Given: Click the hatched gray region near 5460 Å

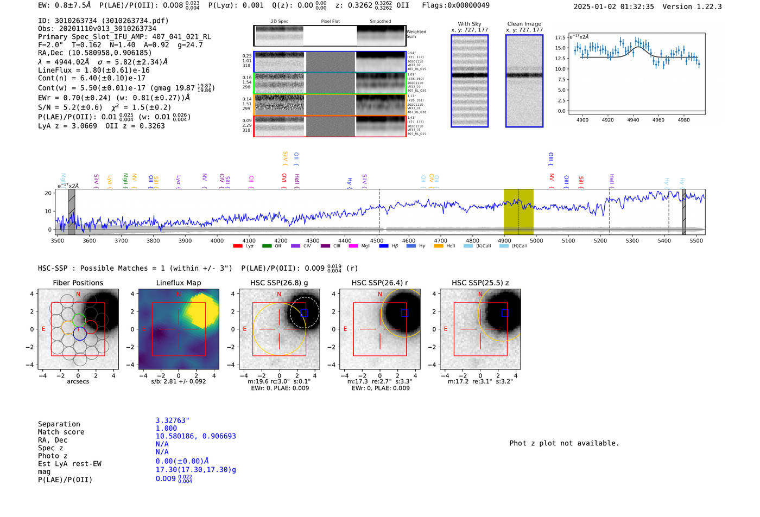Looking at the screenshot, I should [684, 212].
